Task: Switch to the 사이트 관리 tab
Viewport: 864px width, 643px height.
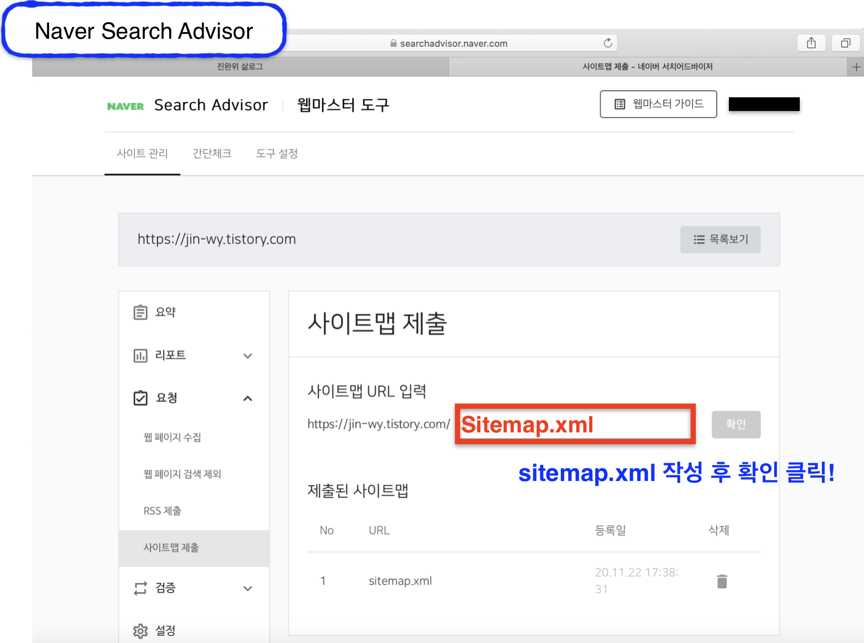Action: point(142,154)
